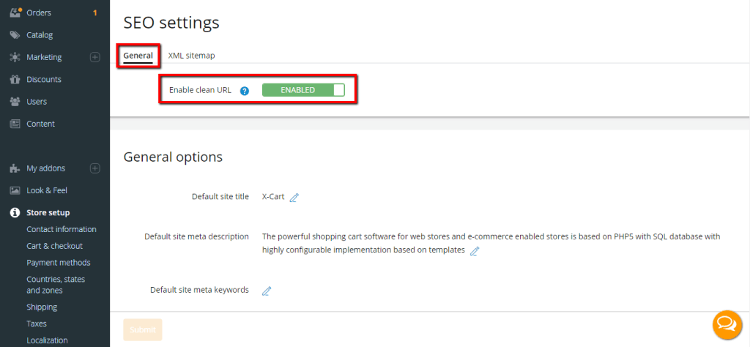Go to Localization submenu link

click(x=47, y=340)
